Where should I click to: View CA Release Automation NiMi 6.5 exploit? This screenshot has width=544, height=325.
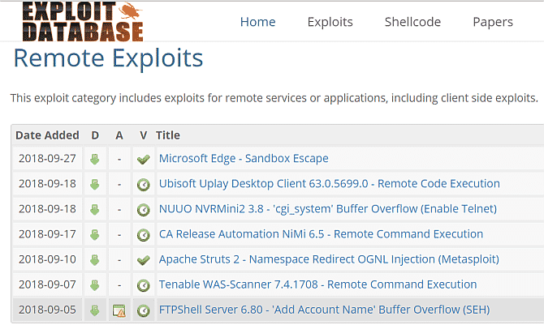pyautogui.click(x=321, y=234)
